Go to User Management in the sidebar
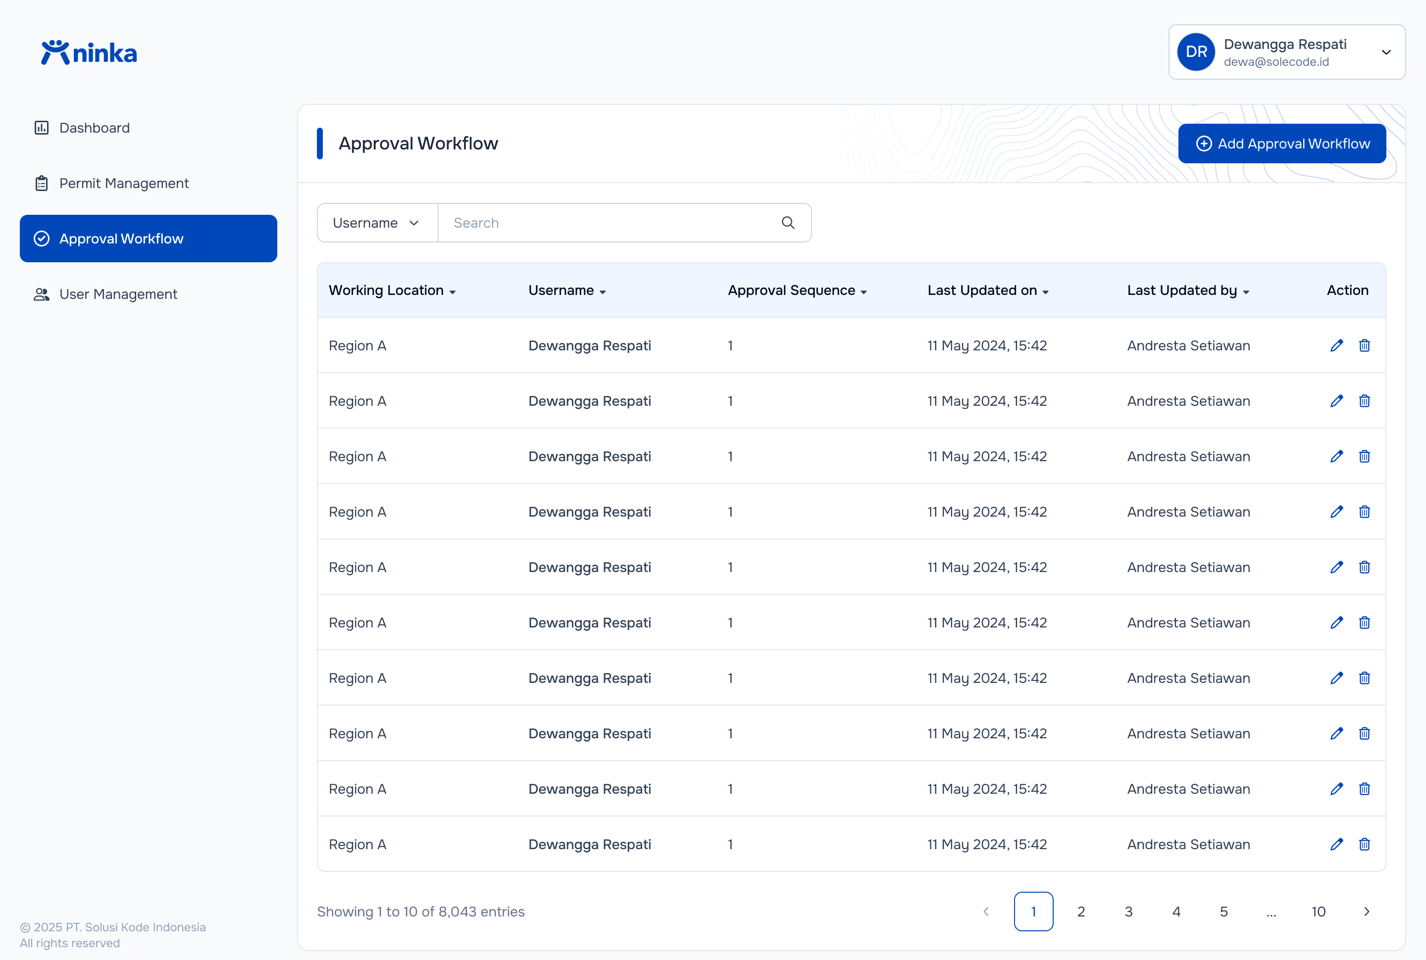Screen dimensions: 1426x960 [x=148, y=294]
